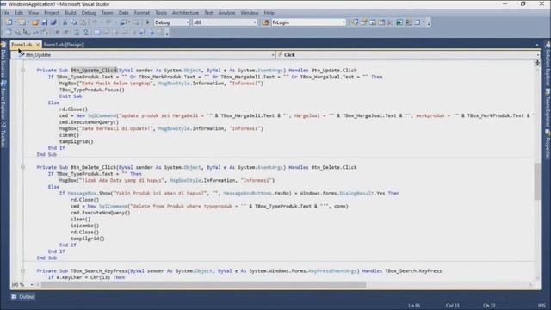551x310 pixels.
Task: Close the Form1.vb tab
Action: point(38,45)
